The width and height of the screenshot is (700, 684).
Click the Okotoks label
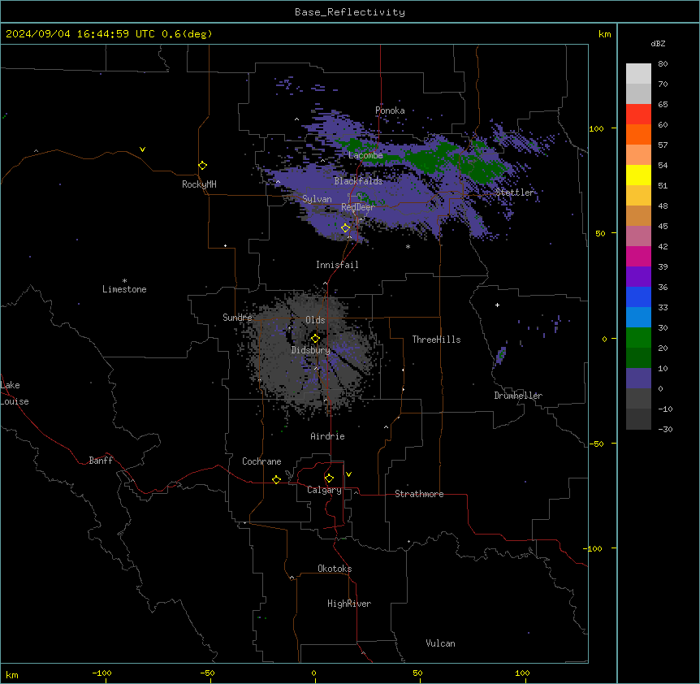pos(335,569)
